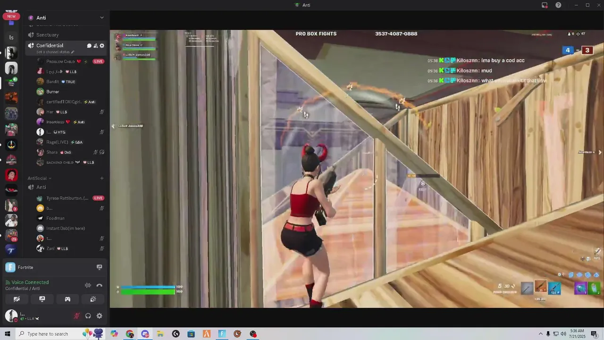Open File Explorer from the taskbar

coord(160,334)
